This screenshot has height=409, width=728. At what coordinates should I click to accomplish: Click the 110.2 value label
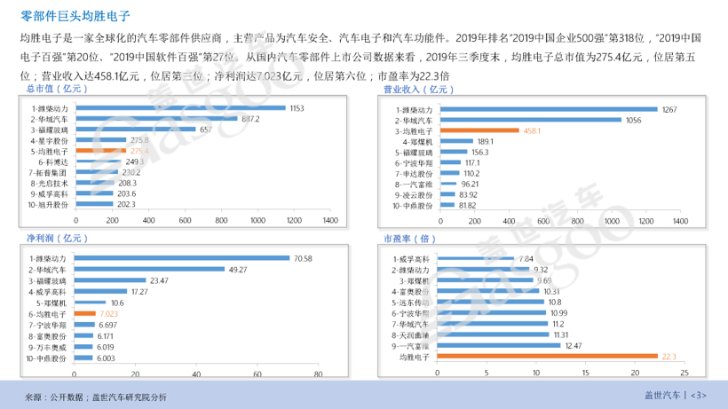(471, 174)
